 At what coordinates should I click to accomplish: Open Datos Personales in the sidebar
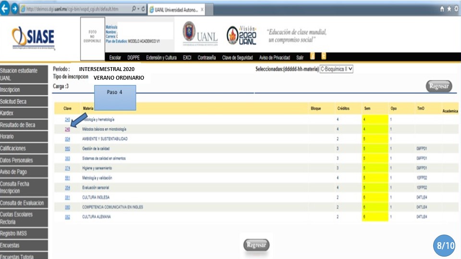tap(24, 160)
